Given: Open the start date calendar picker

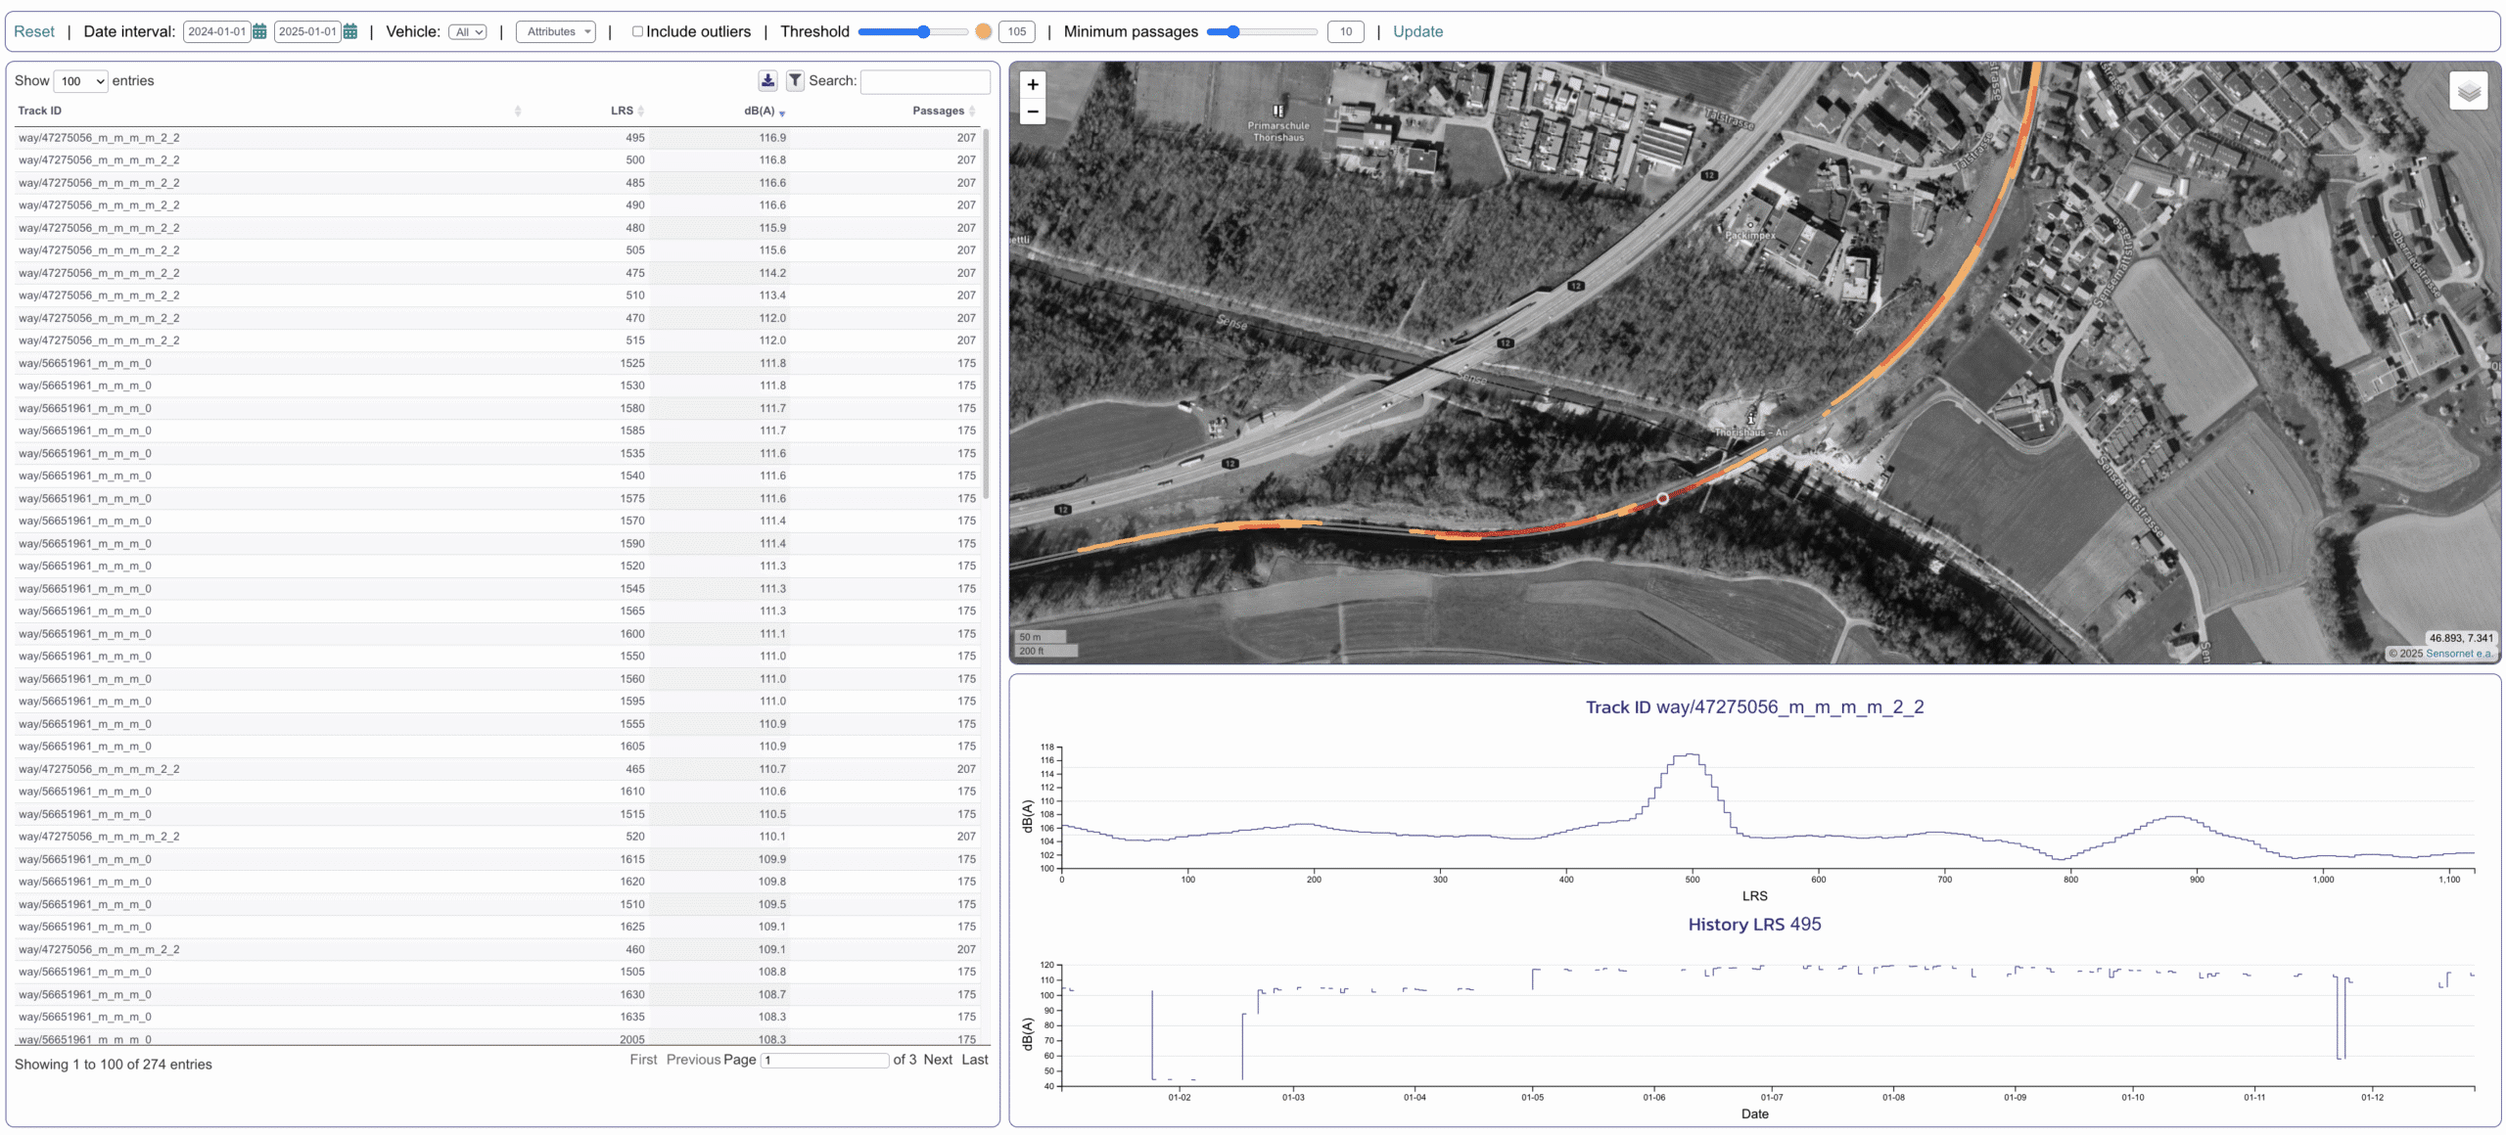Looking at the screenshot, I should (x=259, y=31).
